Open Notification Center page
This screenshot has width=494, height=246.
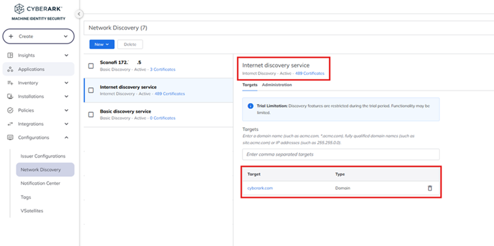(40, 183)
